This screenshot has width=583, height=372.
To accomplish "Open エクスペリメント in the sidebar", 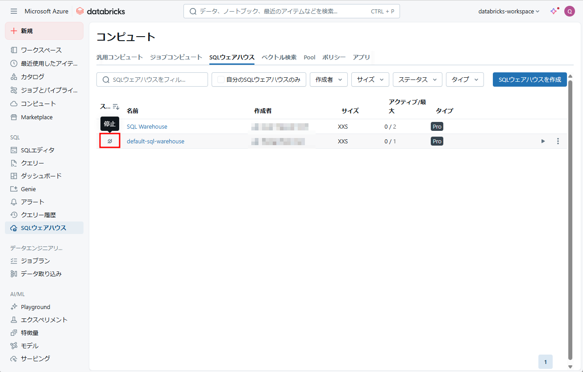I will pos(44,320).
